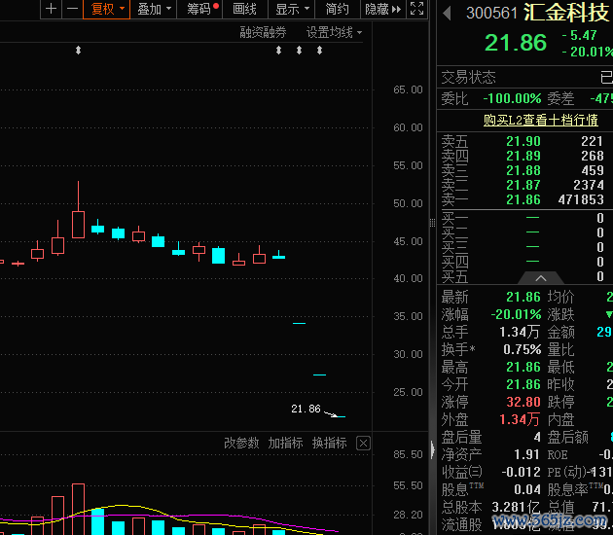
Task: Click the side panel collapse handle
Action: point(432,449)
